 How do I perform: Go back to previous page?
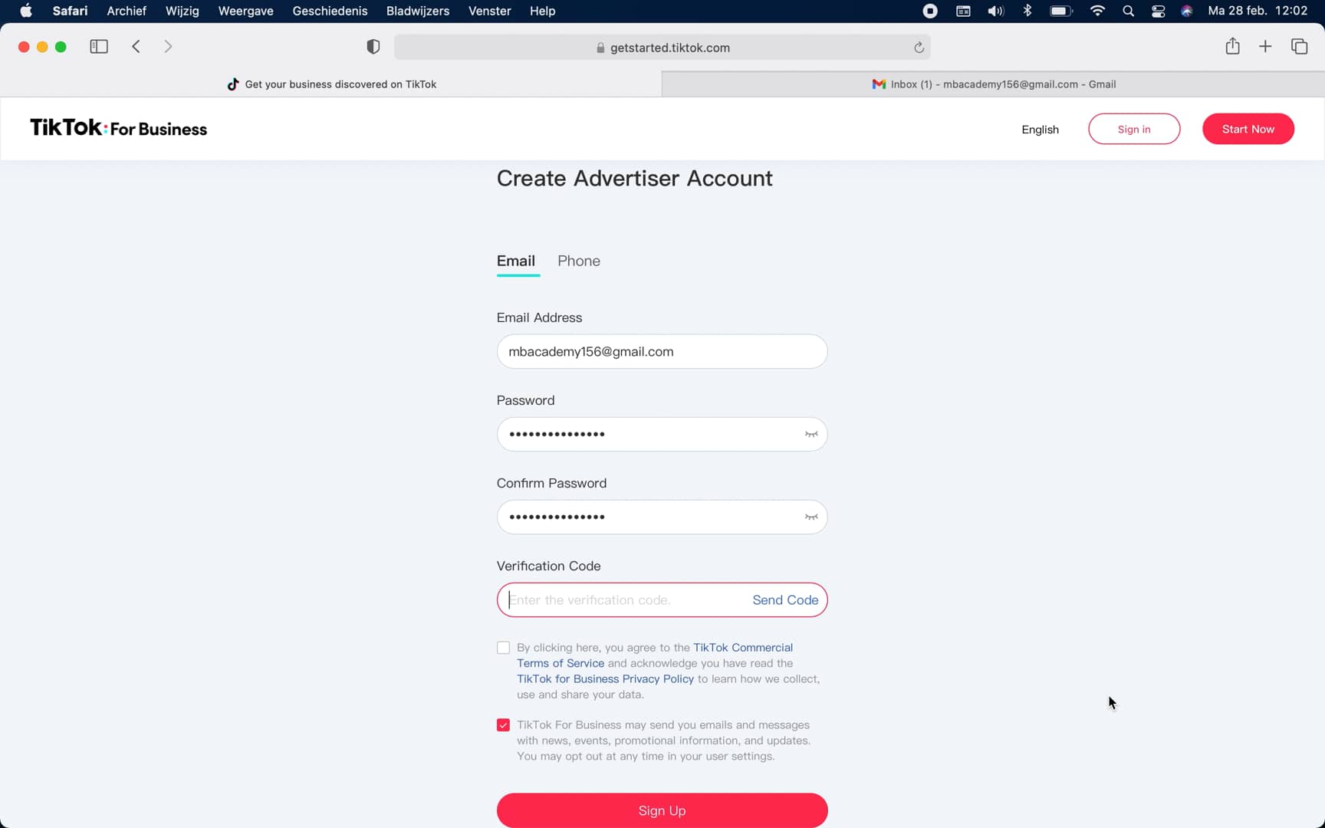tap(136, 47)
